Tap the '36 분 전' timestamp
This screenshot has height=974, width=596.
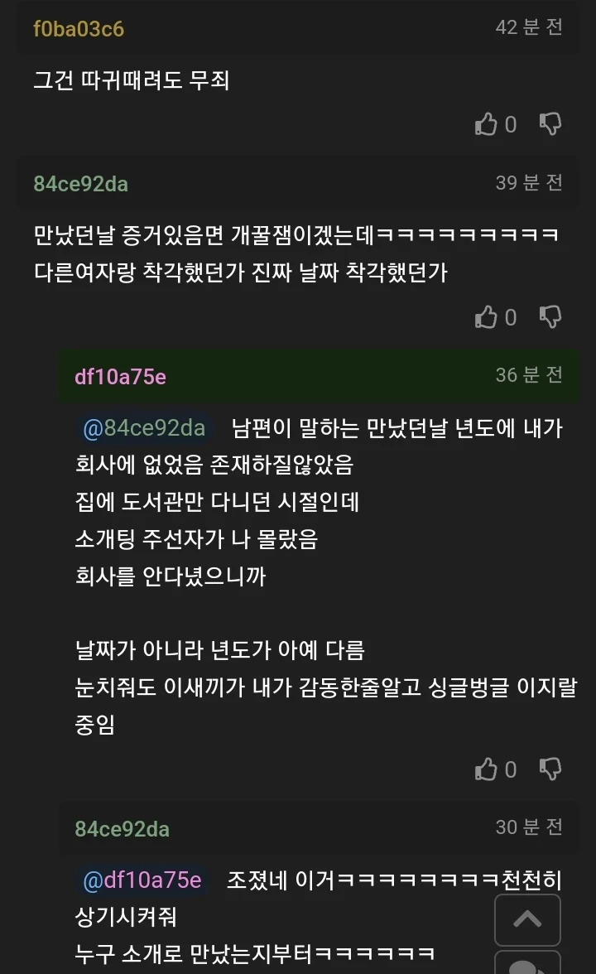(529, 375)
